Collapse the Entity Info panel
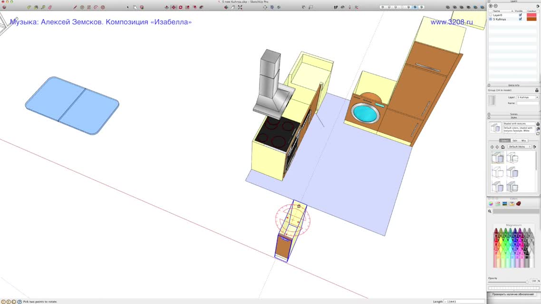The height and width of the screenshot is (304, 541). tap(489, 85)
